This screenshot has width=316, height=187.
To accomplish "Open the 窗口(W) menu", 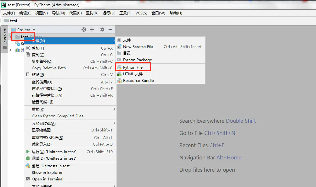I will tap(158, 13).
